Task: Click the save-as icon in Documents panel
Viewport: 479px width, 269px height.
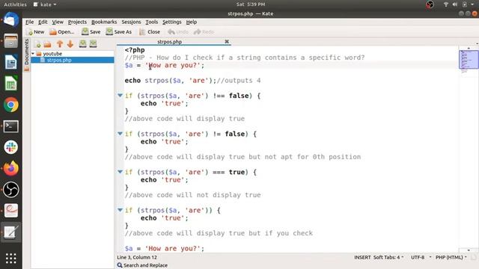Action: (x=93, y=43)
